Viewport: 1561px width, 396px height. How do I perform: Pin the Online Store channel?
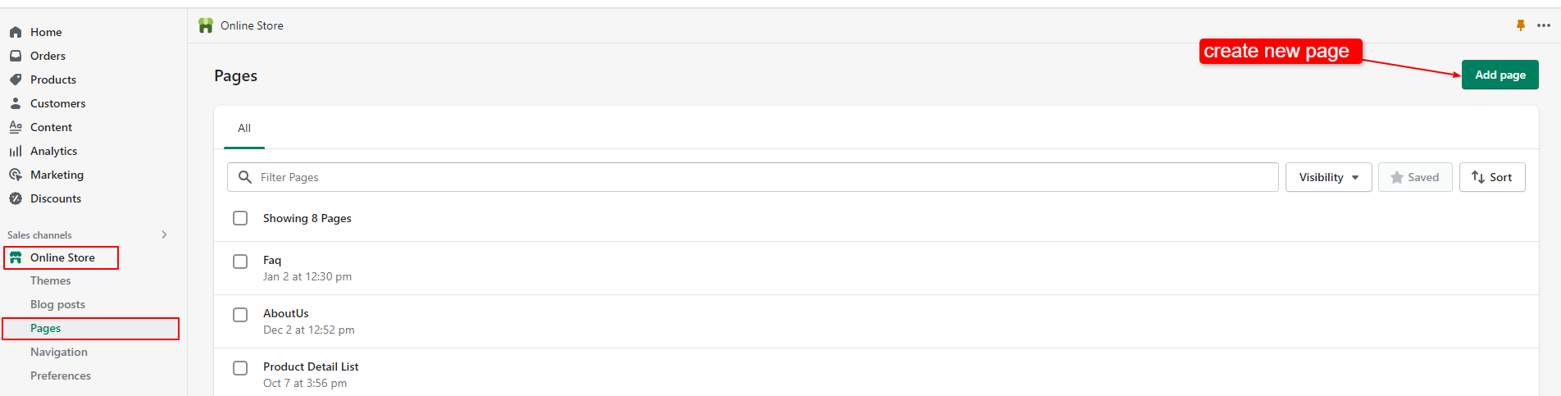(1520, 25)
